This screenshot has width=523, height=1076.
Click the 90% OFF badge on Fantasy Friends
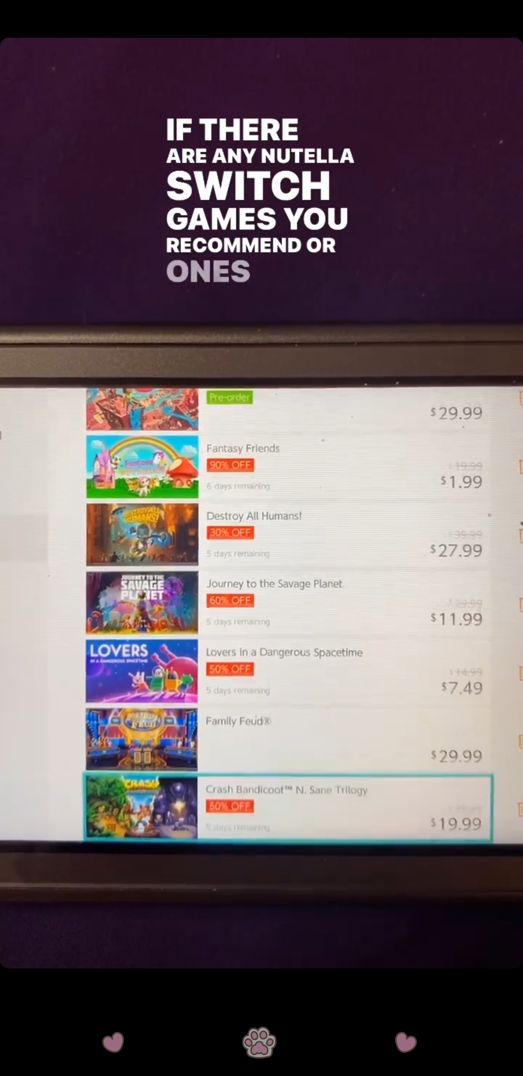231,465
